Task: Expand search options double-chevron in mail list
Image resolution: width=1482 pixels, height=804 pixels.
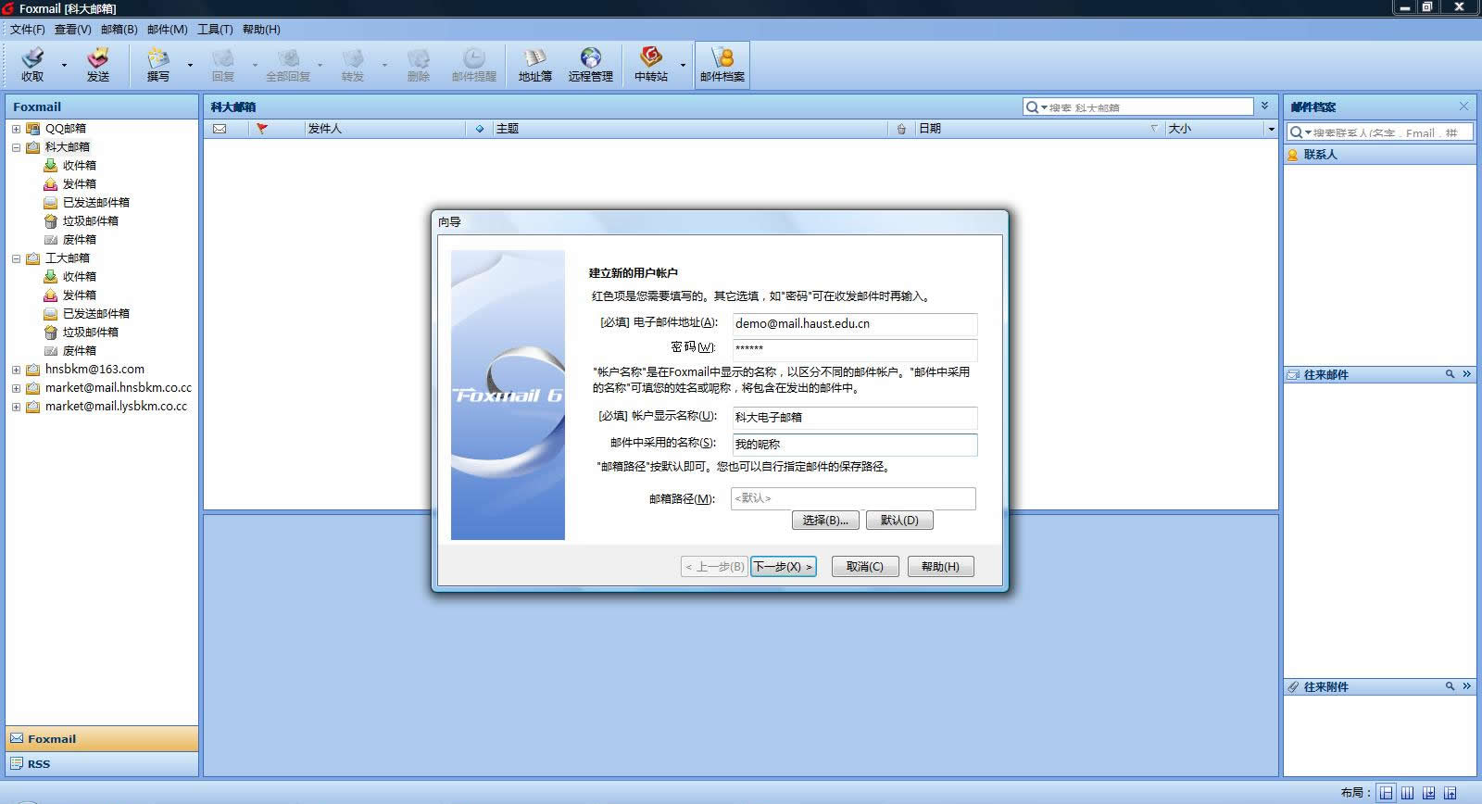Action: pyautogui.click(x=1264, y=107)
